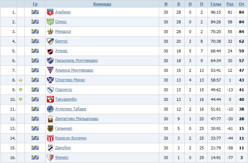Click the Феникс club crest icon
Image resolution: width=248 pixels, height=163 pixels.
coord(50,158)
